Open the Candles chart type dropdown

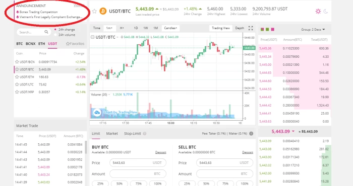170,28
